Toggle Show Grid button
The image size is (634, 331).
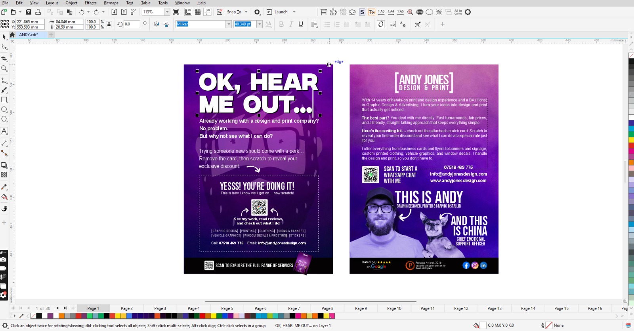pyautogui.click(x=198, y=12)
